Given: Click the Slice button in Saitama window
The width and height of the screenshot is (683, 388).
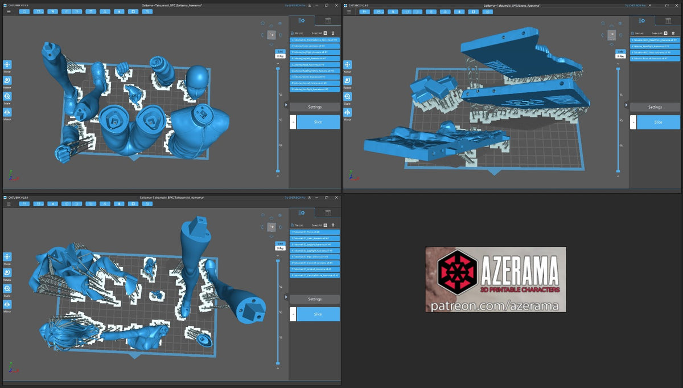Looking at the screenshot, I should tap(318, 122).
